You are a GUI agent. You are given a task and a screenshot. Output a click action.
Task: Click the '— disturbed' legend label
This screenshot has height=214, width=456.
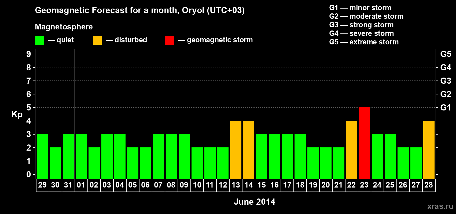[x=126, y=40]
